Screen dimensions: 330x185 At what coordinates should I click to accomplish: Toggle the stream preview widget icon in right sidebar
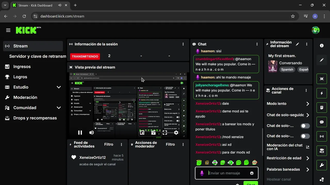pyautogui.click(x=322, y=79)
